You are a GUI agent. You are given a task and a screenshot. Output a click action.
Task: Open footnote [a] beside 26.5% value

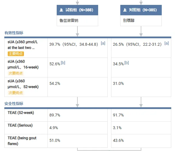point(167,43)
